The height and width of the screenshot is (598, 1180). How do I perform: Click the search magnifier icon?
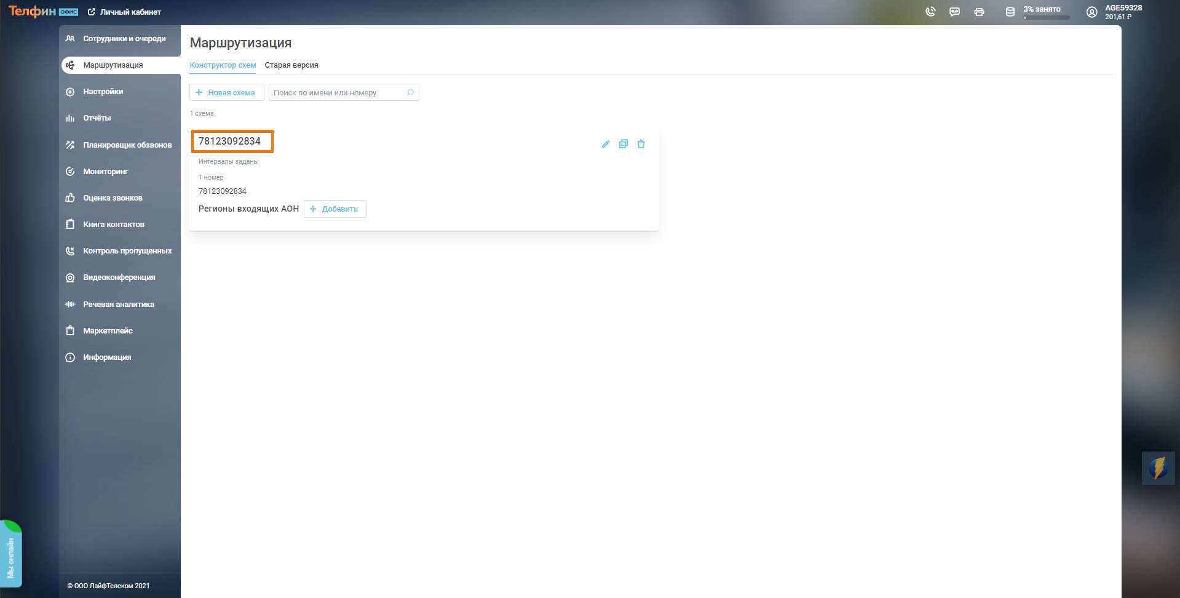pyautogui.click(x=410, y=92)
